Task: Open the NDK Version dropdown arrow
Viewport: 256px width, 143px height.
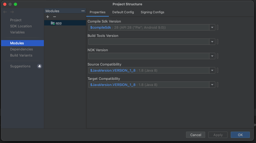Action: (212, 56)
